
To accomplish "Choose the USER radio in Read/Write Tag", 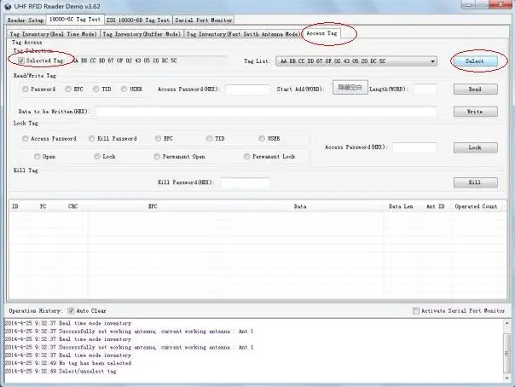I will pos(124,89).
